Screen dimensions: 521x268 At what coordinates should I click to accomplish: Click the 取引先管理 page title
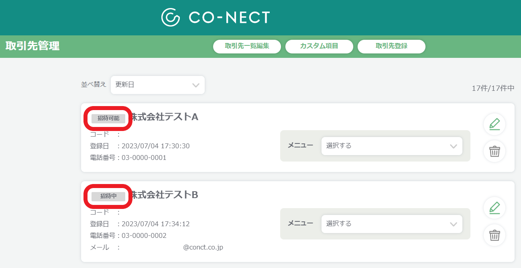(x=33, y=46)
